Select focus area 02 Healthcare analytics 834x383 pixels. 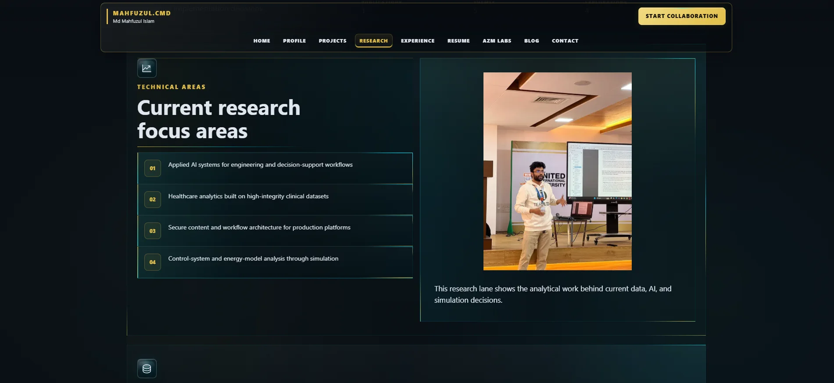[x=275, y=199]
